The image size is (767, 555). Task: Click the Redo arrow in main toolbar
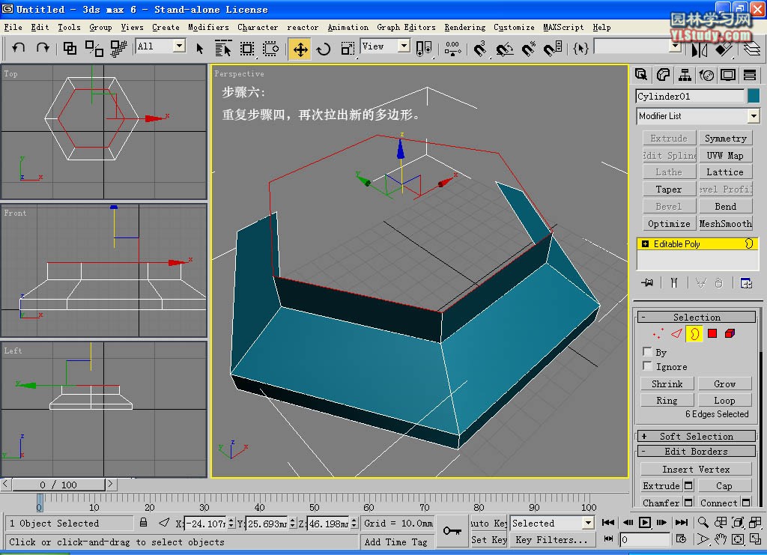43,48
